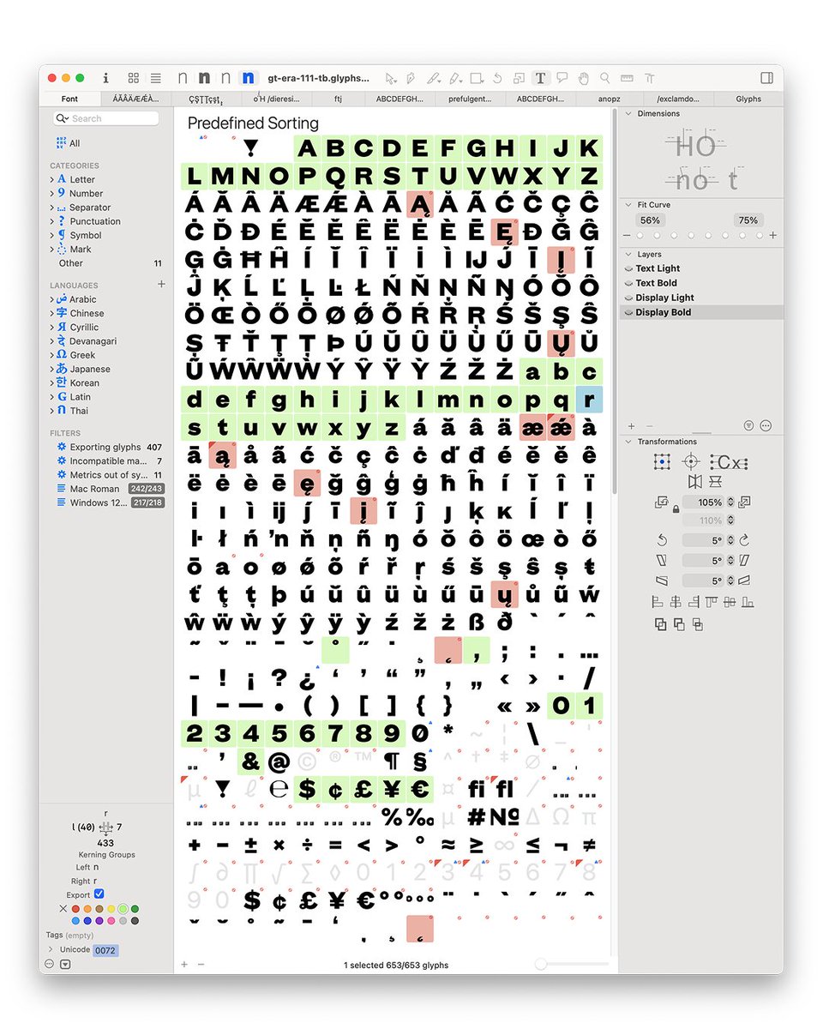Expand the Cyrillic language group
The image size is (823, 1029).
tap(52, 327)
